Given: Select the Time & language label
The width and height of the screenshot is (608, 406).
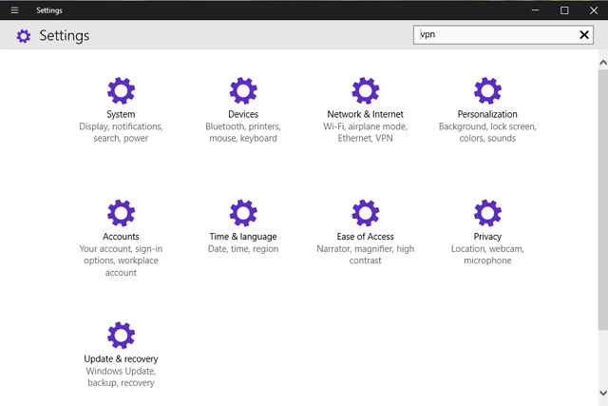Looking at the screenshot, I should pyautogui.click(x=243, y=237).
